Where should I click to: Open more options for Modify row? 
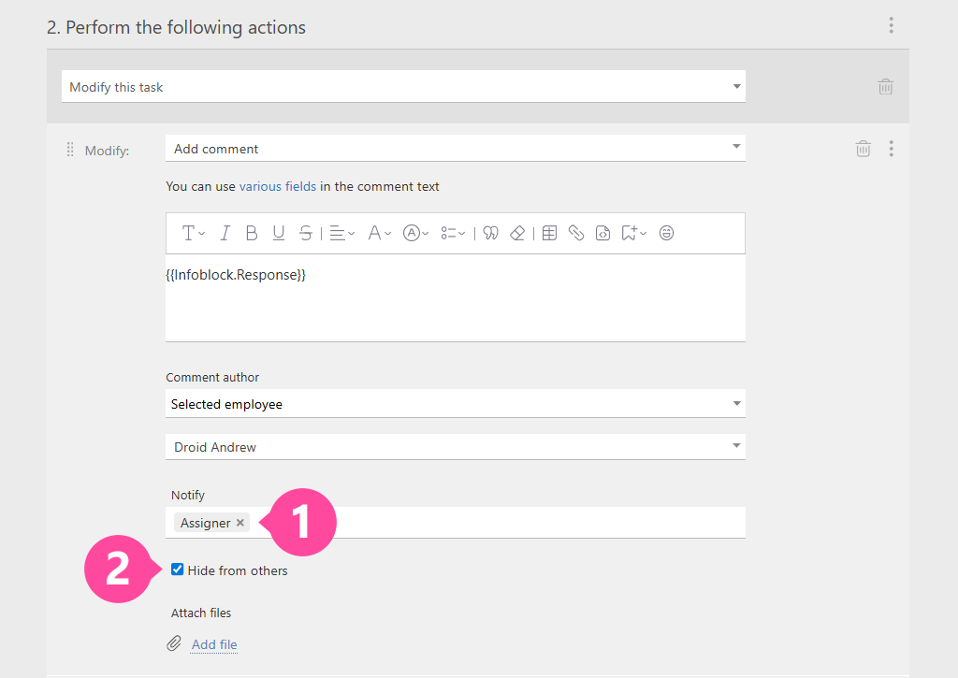892,149
